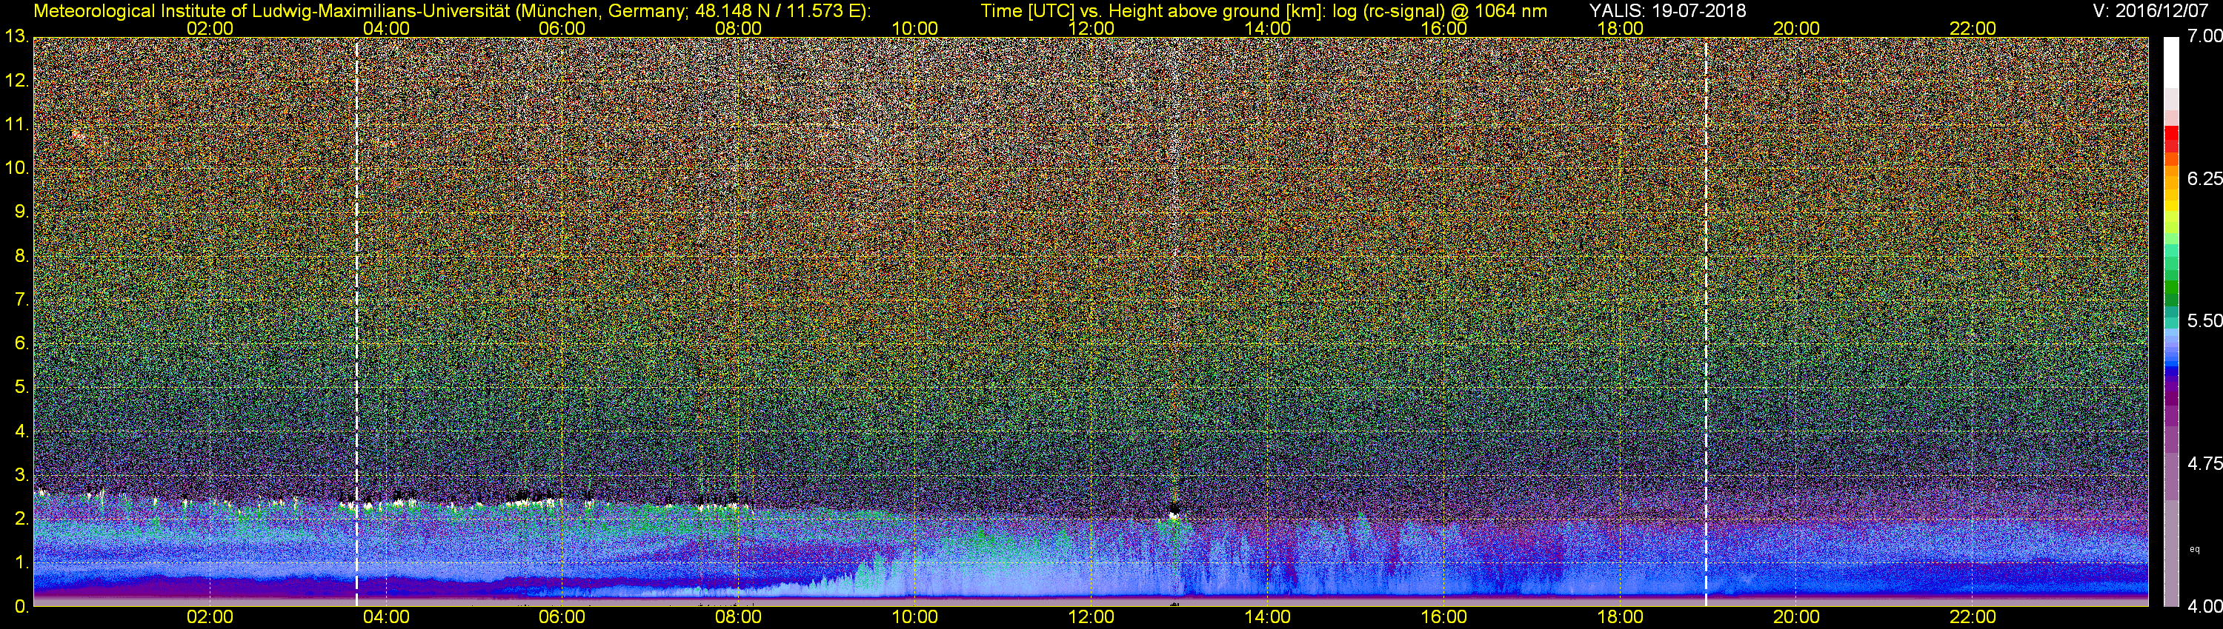The image size is (2223, 629).
Task: Click the height axis label 5.
Action: [x=21, y=387]
